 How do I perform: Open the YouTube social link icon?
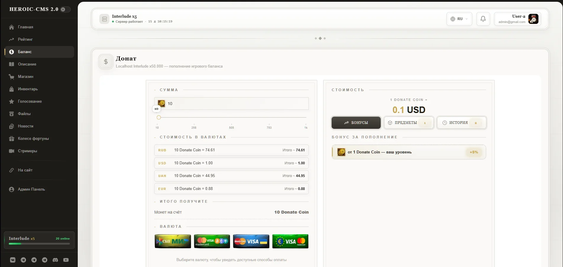point(66,260)
